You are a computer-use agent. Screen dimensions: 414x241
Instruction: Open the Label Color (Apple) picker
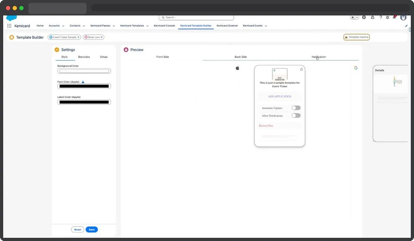[x=84, y=102]
